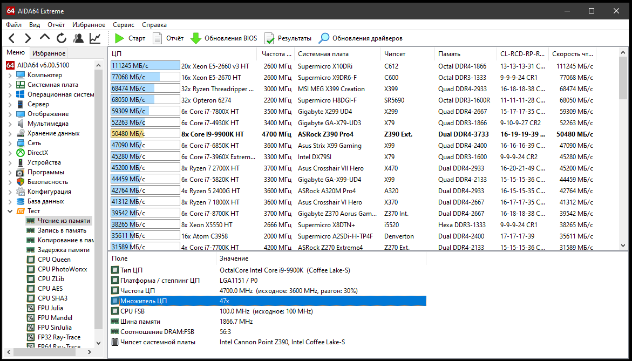Click the FPU Julia benchmark icon
Image resolution: width=632 pixels, height=361 pixels.
coord(31,308)
